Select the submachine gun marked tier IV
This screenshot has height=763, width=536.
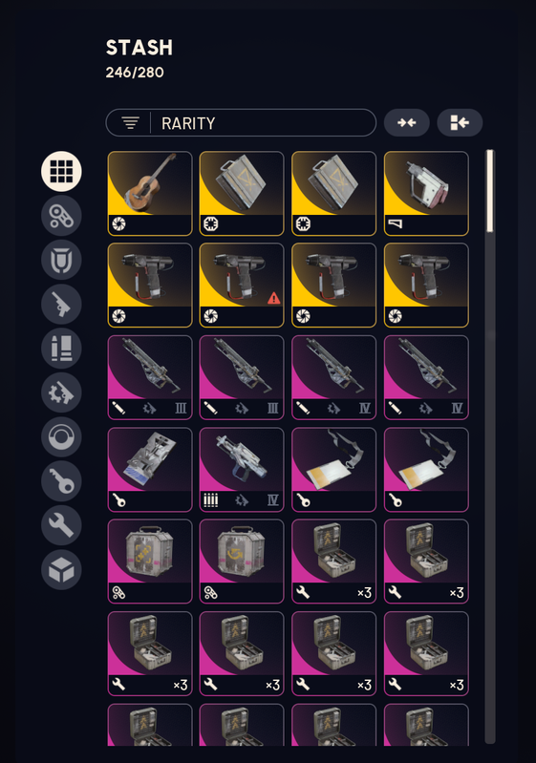(x=242, y=469)
